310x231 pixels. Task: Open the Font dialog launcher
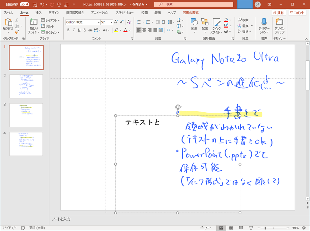click(132, 39)
